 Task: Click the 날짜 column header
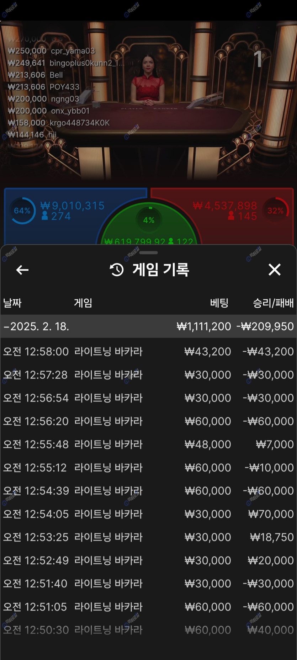click(x=12, y=303)
